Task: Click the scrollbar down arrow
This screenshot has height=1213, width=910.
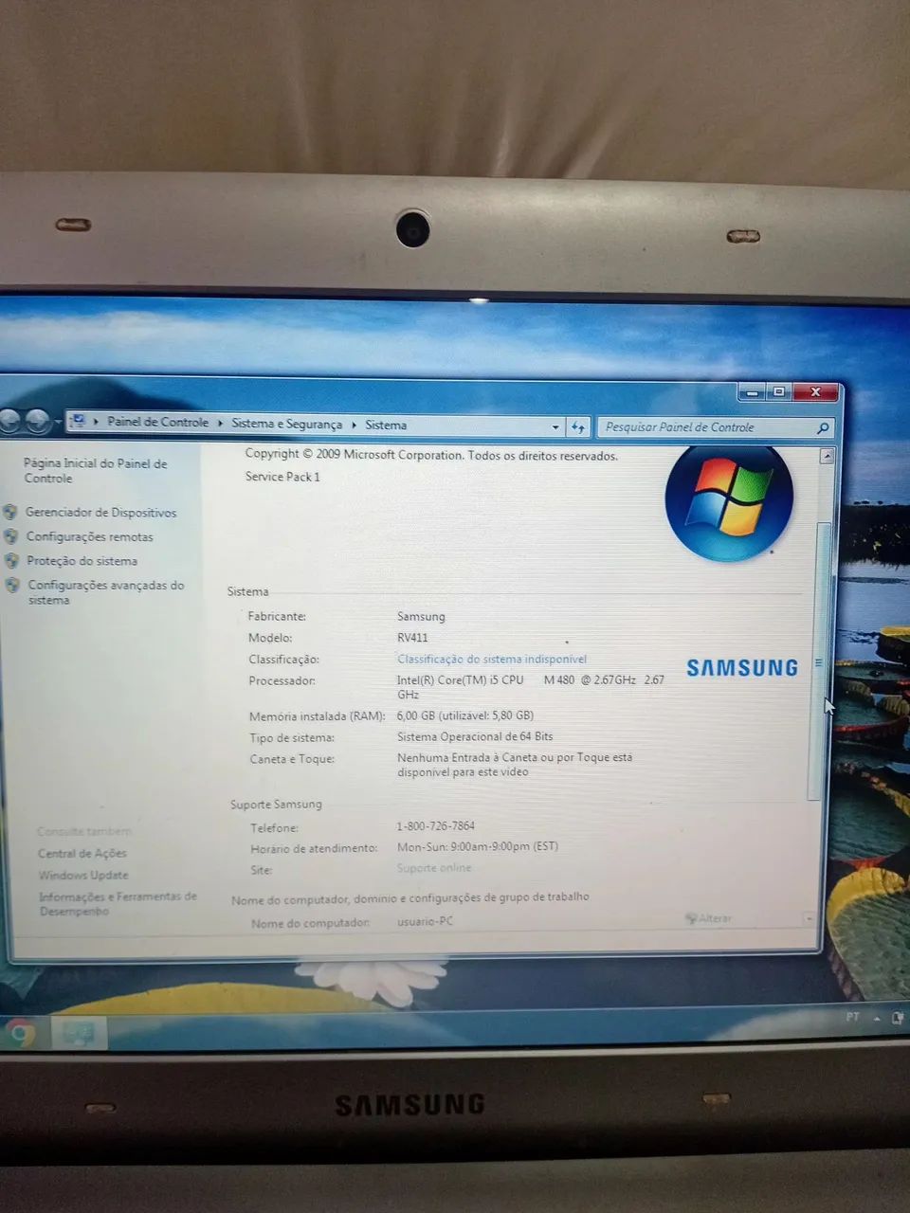Action: (x=810, y=918)
